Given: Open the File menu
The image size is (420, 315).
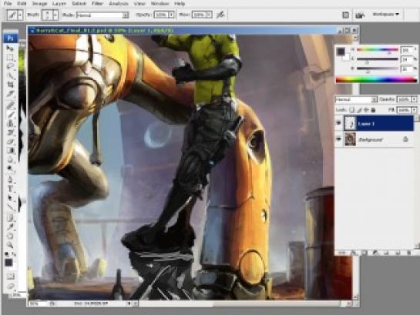Looking at the screenshot, I should 8,4.
